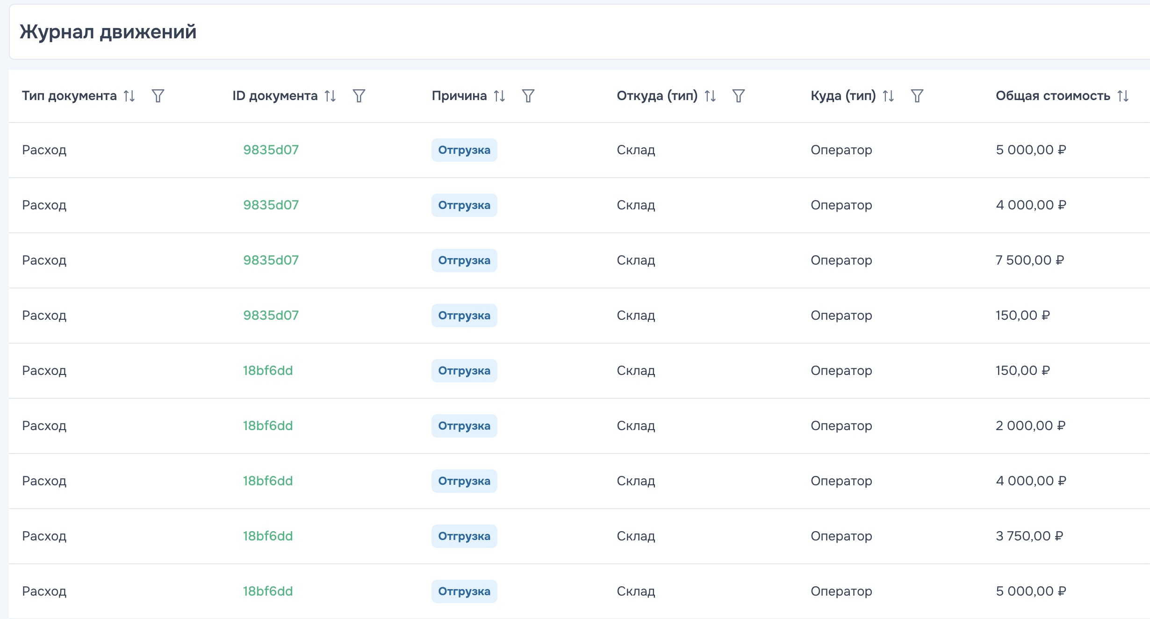Viewport: 1150px width, 619px height.
Task: Open filter for Куда (тип) column
Action: [x=917, y=96]
